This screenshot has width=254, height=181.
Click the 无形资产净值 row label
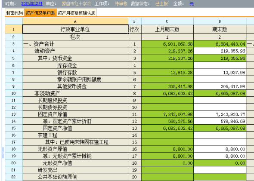coord(57,163)
